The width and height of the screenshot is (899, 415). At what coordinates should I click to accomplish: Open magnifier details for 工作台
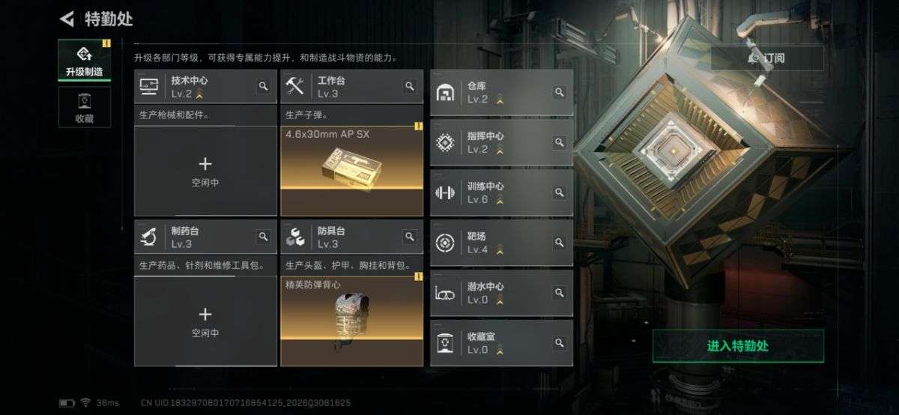coord(410,87)
